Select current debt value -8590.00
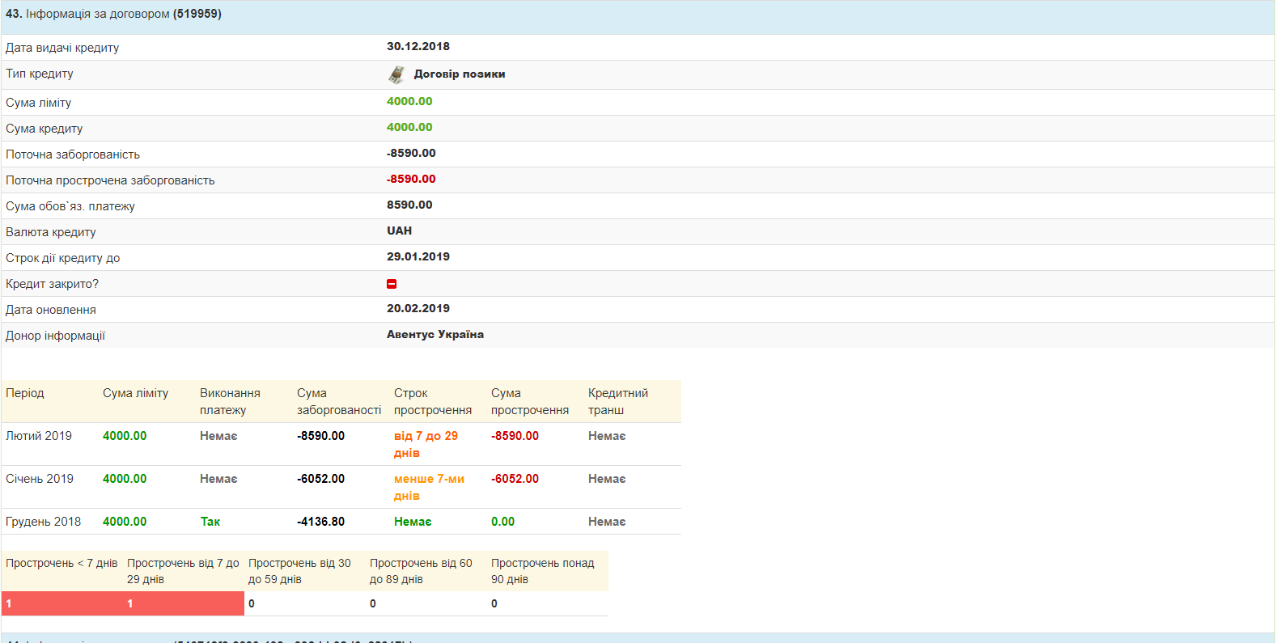Screen dimensions: 1276x643 click(411, 154)
